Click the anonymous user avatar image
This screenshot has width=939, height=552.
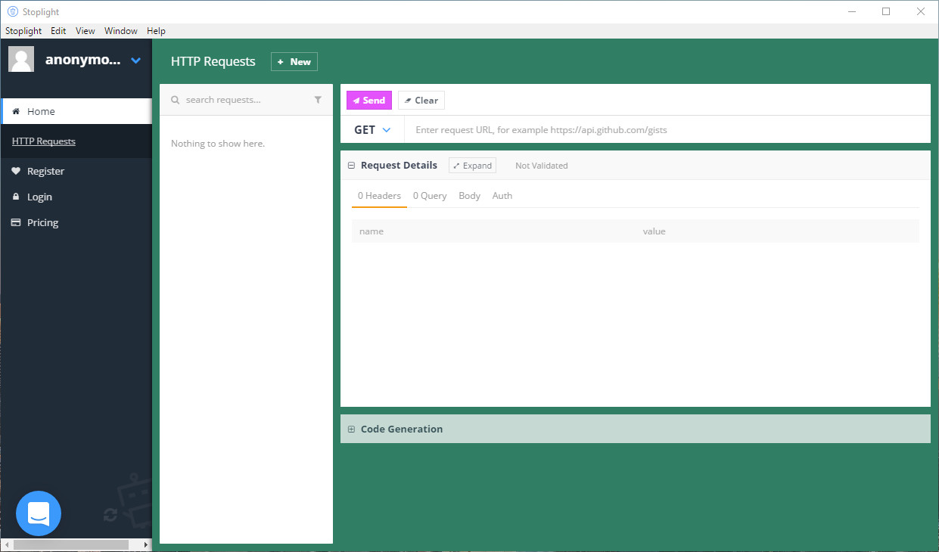21,60
